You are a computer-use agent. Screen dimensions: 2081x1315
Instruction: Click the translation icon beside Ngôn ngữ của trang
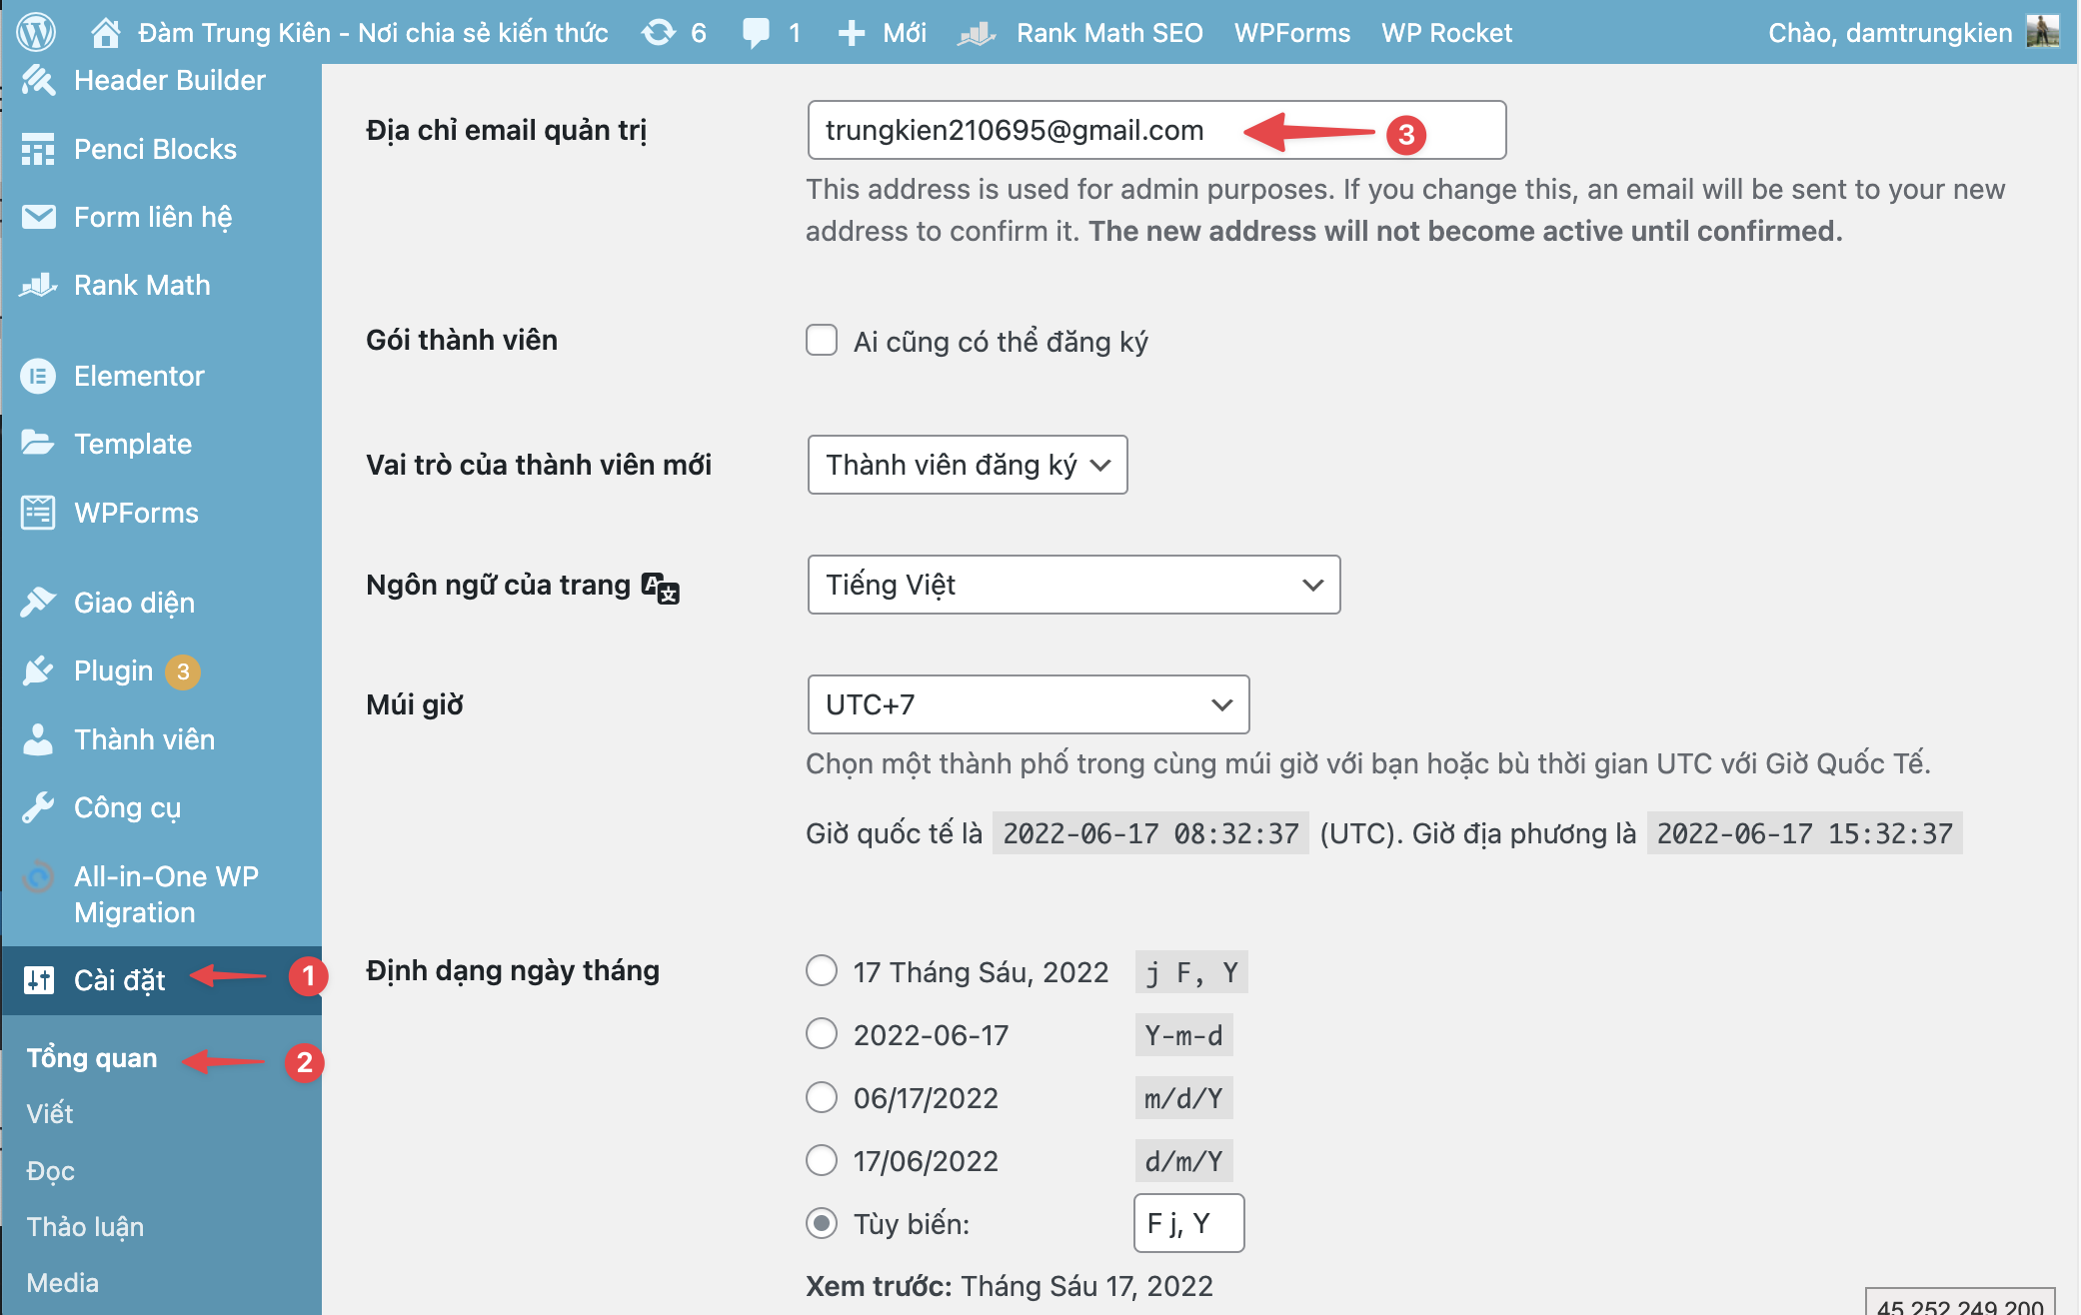pos(660,588)
